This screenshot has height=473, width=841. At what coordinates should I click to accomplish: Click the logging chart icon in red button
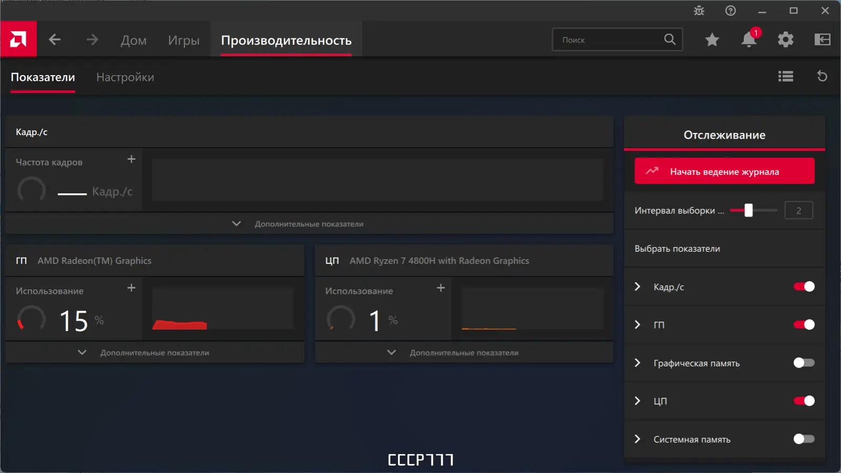click(652, 171)
